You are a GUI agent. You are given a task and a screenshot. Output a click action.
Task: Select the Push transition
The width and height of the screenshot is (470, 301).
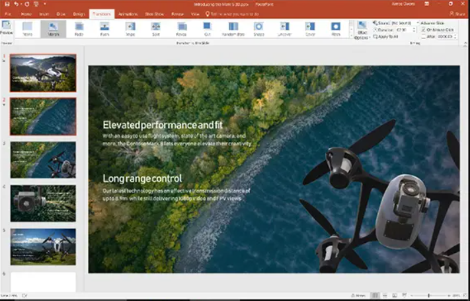click(104, 29)
